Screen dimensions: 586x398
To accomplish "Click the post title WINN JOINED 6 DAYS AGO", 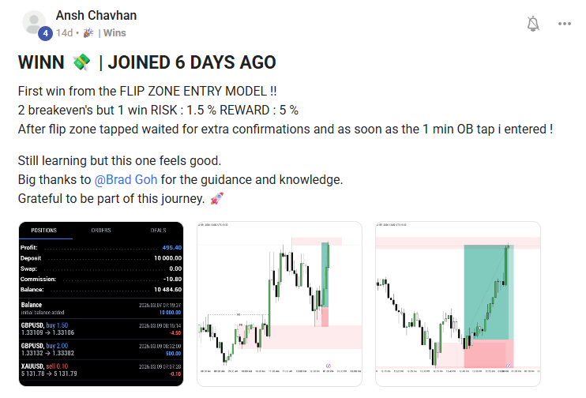I will [x=147, y=62].
